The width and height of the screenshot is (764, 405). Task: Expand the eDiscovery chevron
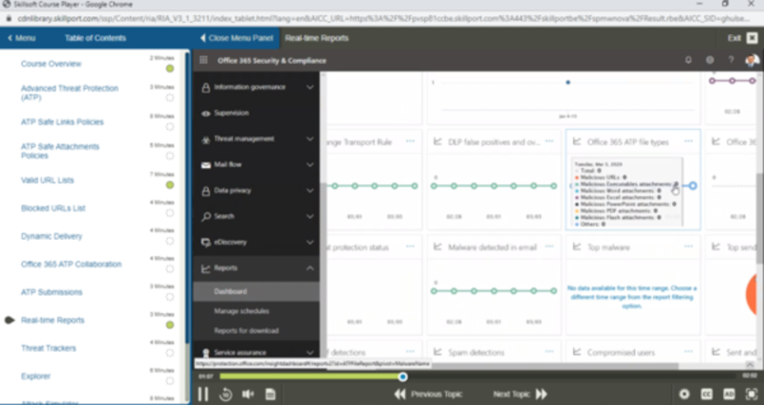(309, 243)
